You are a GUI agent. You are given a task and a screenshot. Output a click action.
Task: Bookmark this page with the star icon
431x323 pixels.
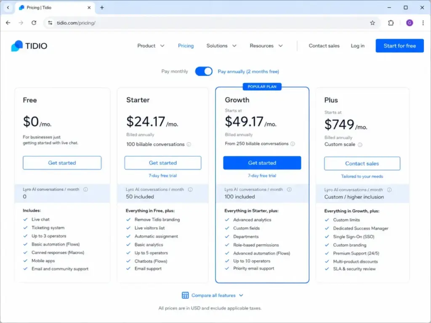372,23
